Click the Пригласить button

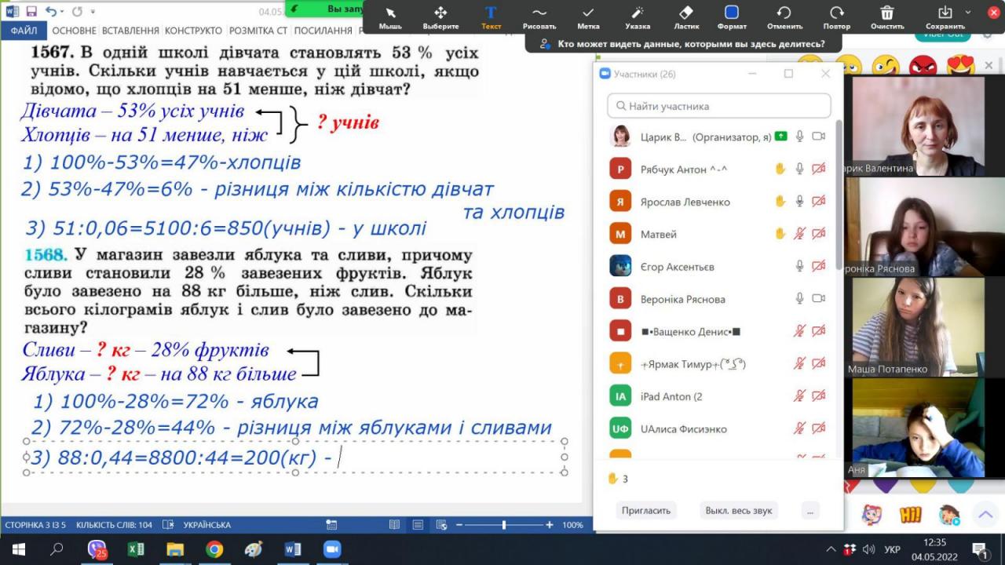coord(646,510)
